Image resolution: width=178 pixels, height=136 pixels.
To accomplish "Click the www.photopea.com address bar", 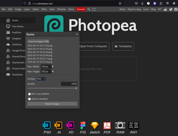I will click(x=73, y=4).
